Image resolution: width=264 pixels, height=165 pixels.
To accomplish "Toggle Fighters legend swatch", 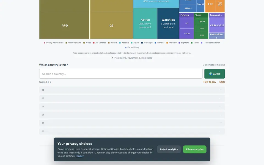I will click(x=179, y=43).
